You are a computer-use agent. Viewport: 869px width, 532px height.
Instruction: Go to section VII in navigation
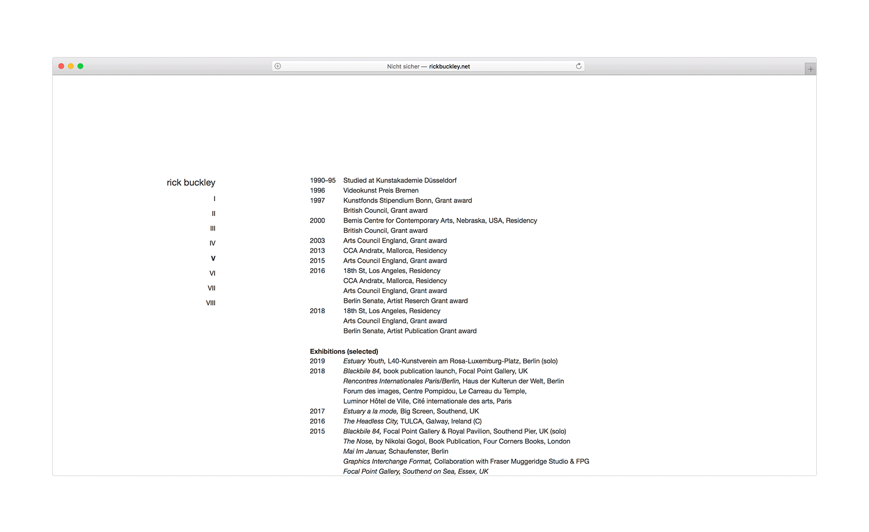[x=211, y=288]
